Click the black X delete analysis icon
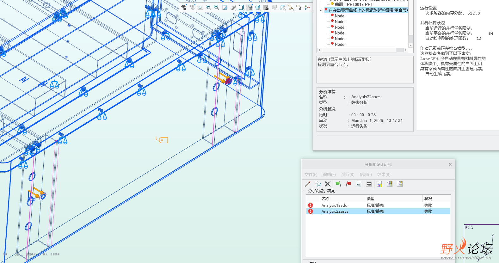This screenshot has height=263, width=499. (x=328, y=184)
